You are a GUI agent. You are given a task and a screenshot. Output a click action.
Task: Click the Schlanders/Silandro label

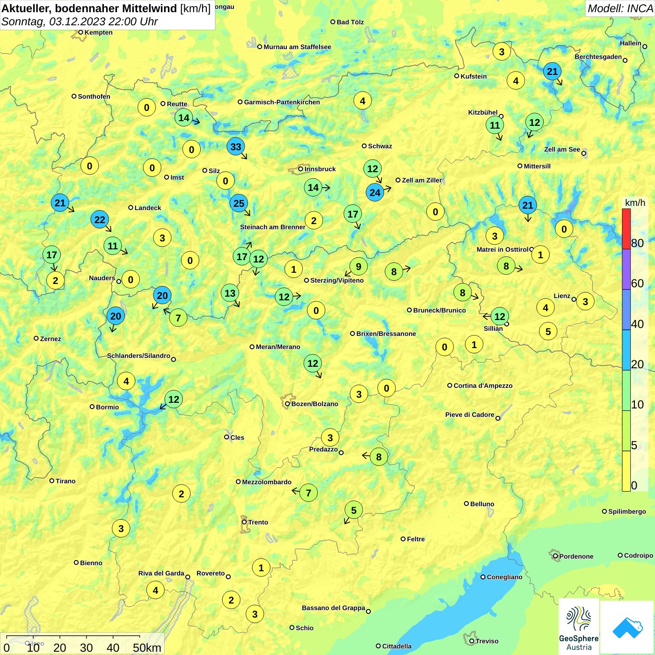138,356
